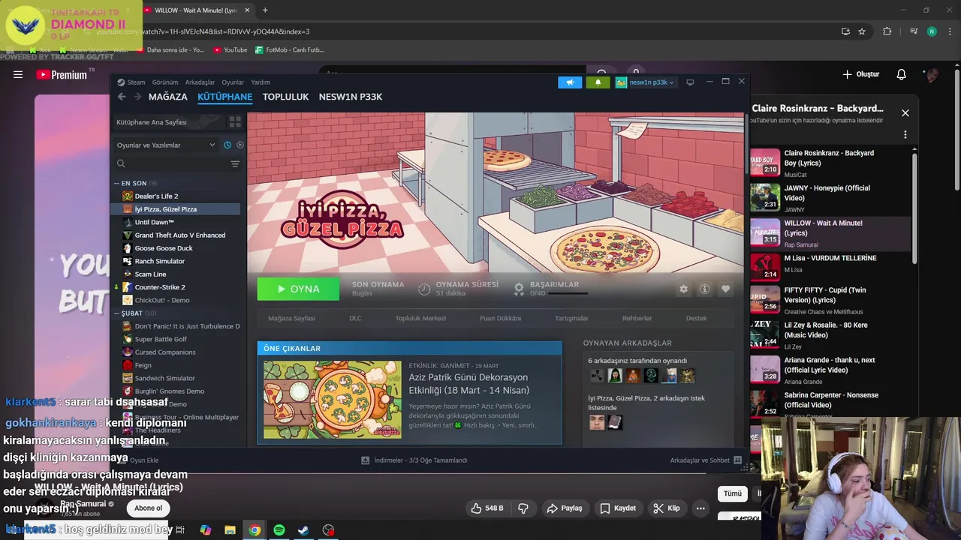
Task: Click the Steam announcements megaphone icon
Action: coord(570,82)
